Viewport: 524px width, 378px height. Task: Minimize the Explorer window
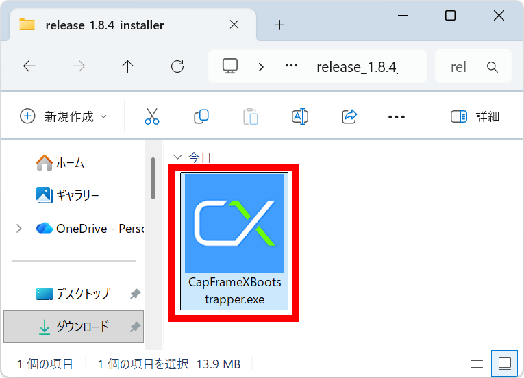(x=403, y=15)
